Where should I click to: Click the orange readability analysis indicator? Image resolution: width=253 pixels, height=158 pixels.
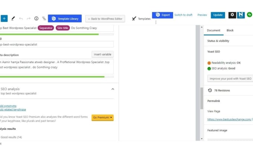pyautogui.click(x=209, y=63)
